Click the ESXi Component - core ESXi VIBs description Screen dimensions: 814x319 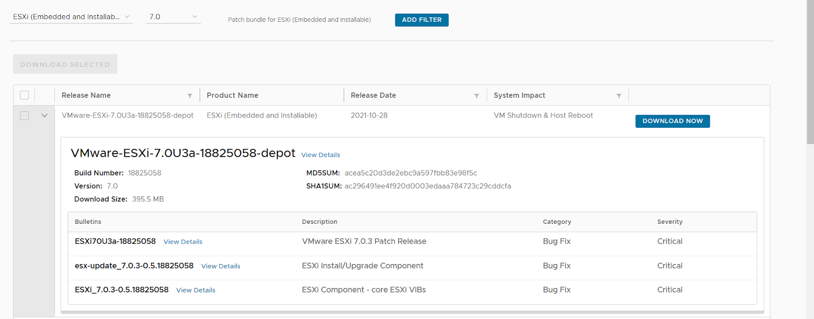364,290
